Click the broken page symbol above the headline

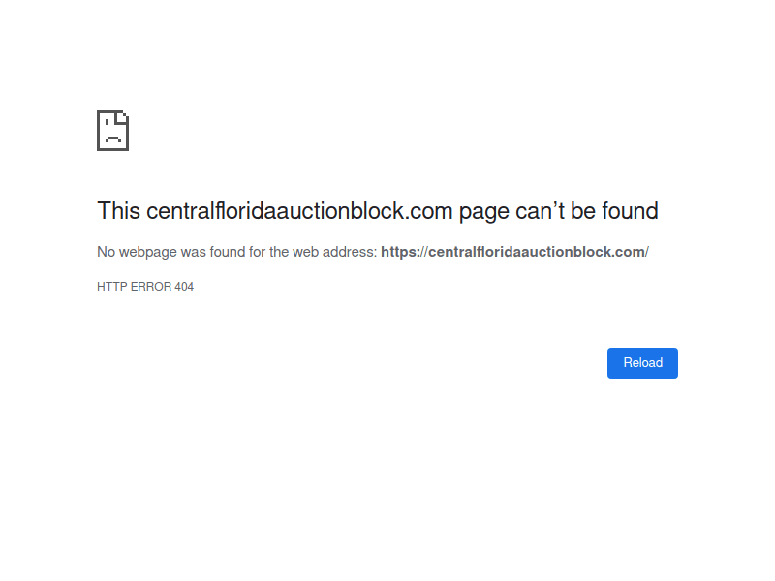coord(112,130)
